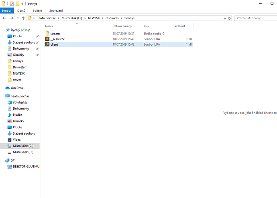Open the Quick Access toolbar customize dropdown
The width and height of the screenshot is (277, 198).
point(22,4)
